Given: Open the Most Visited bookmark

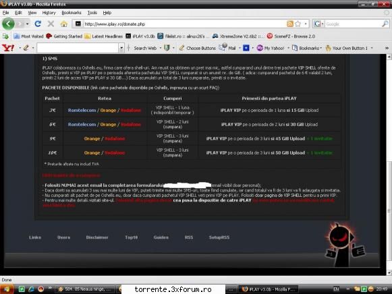Looking at the screenshot, I should (28, 36).
